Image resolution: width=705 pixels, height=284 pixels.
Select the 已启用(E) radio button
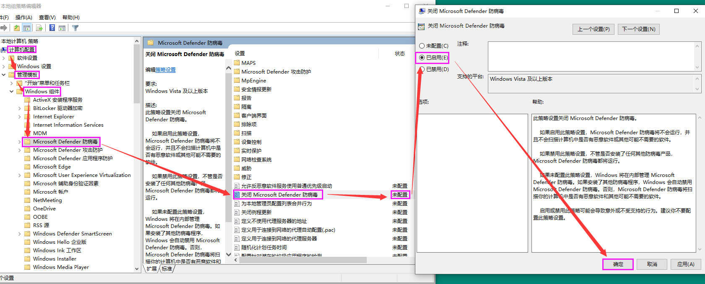tap(422, 58)
